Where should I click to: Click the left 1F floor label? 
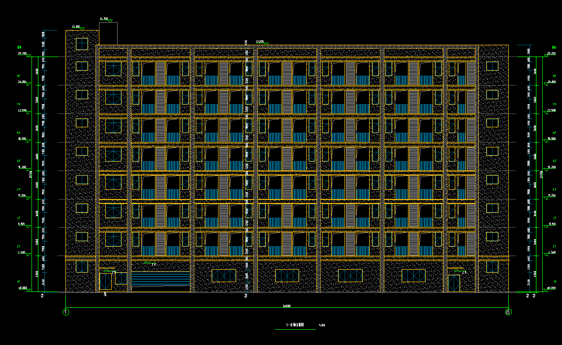(19, 282)
